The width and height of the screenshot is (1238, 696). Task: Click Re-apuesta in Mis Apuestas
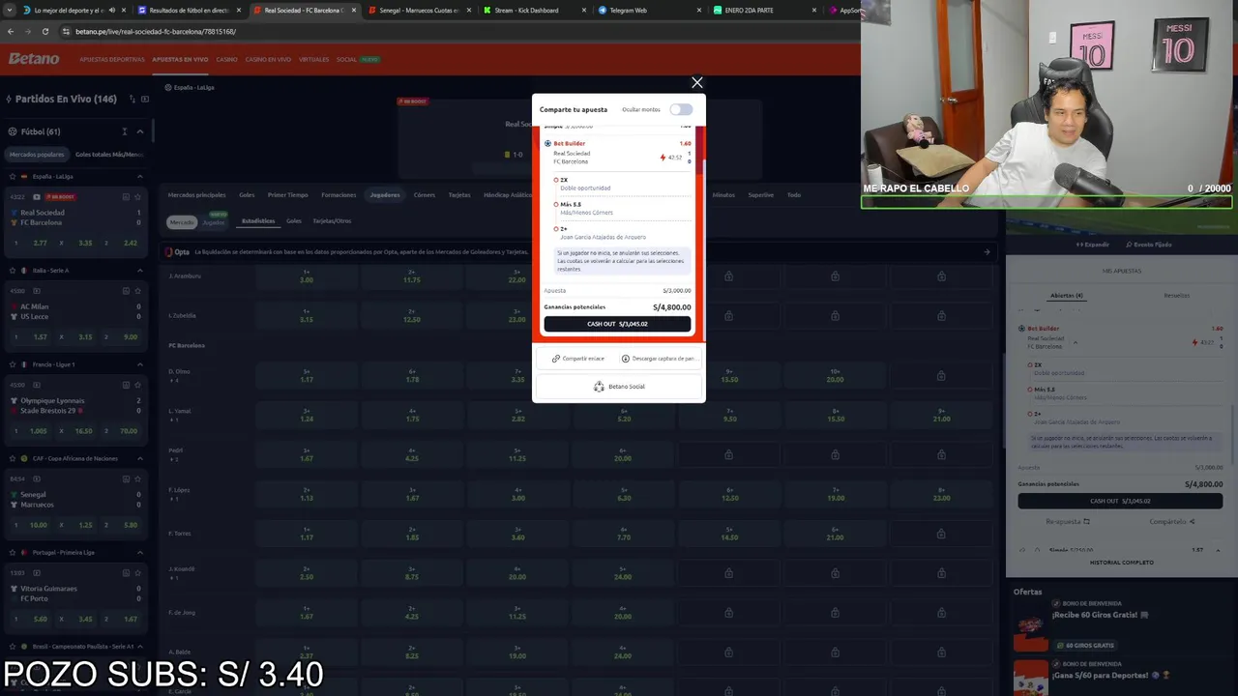(x=1068, y=522)
